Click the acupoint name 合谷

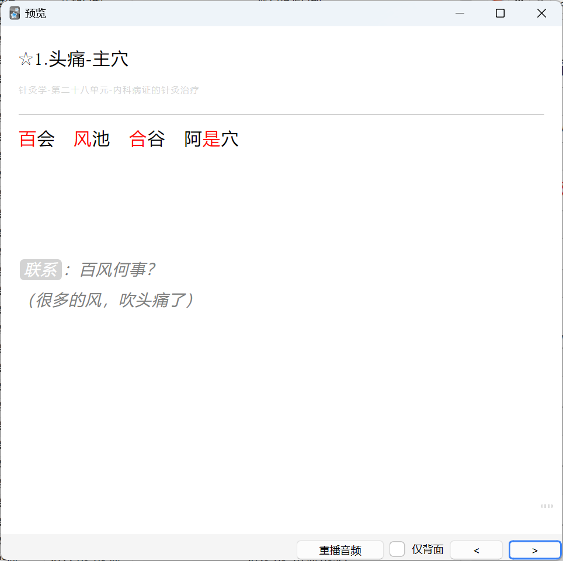[147, 139]
